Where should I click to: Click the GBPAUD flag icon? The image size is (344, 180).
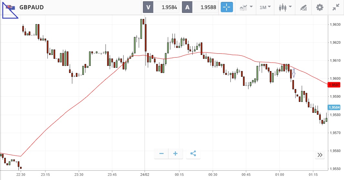tap(11, 7)
